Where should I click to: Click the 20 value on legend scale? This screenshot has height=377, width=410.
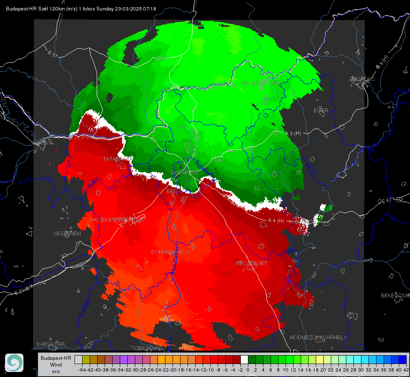(323, 370)
